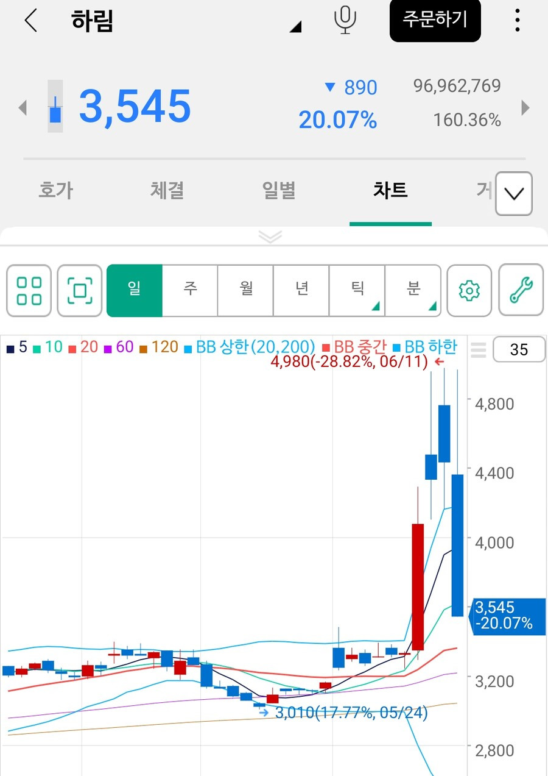
Task: Go to next stock with right triangle
Action: (x=525, y=108)
